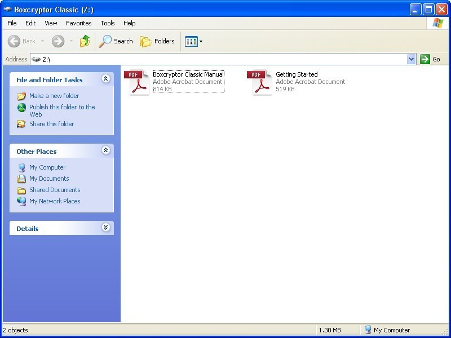The height and width of the screenshot is (338, 451).
Task: Click the drive icon in the title bar
Action: [x=7, y=10]
